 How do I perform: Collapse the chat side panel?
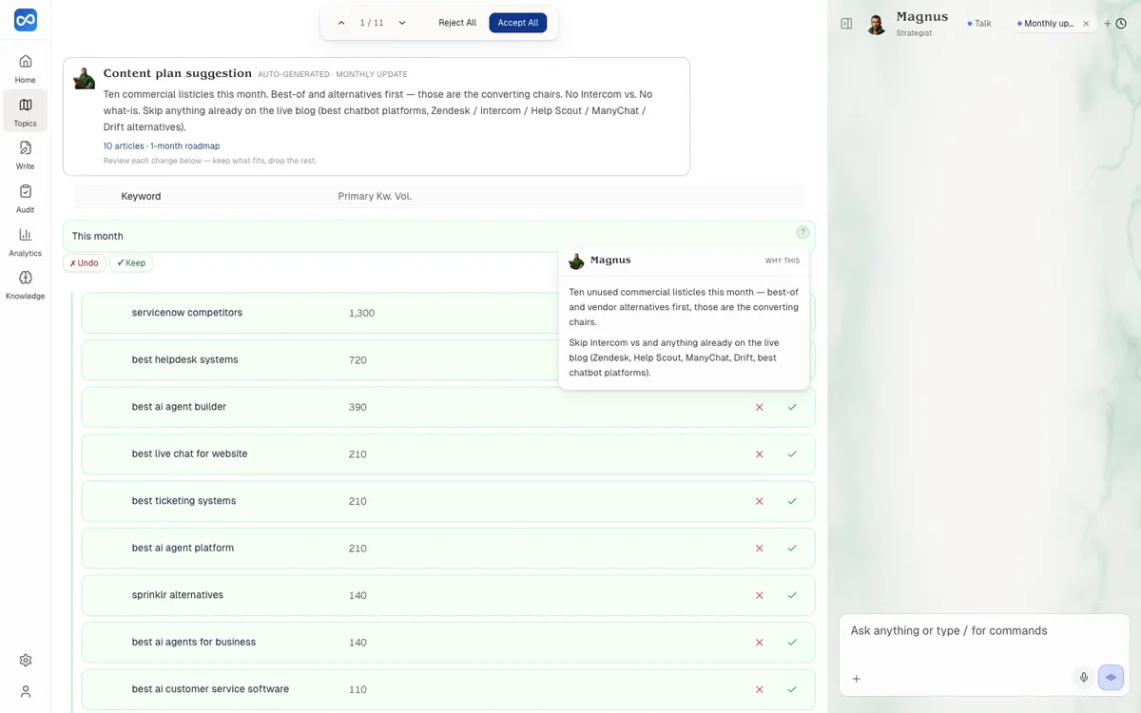[x=846, y=24]
